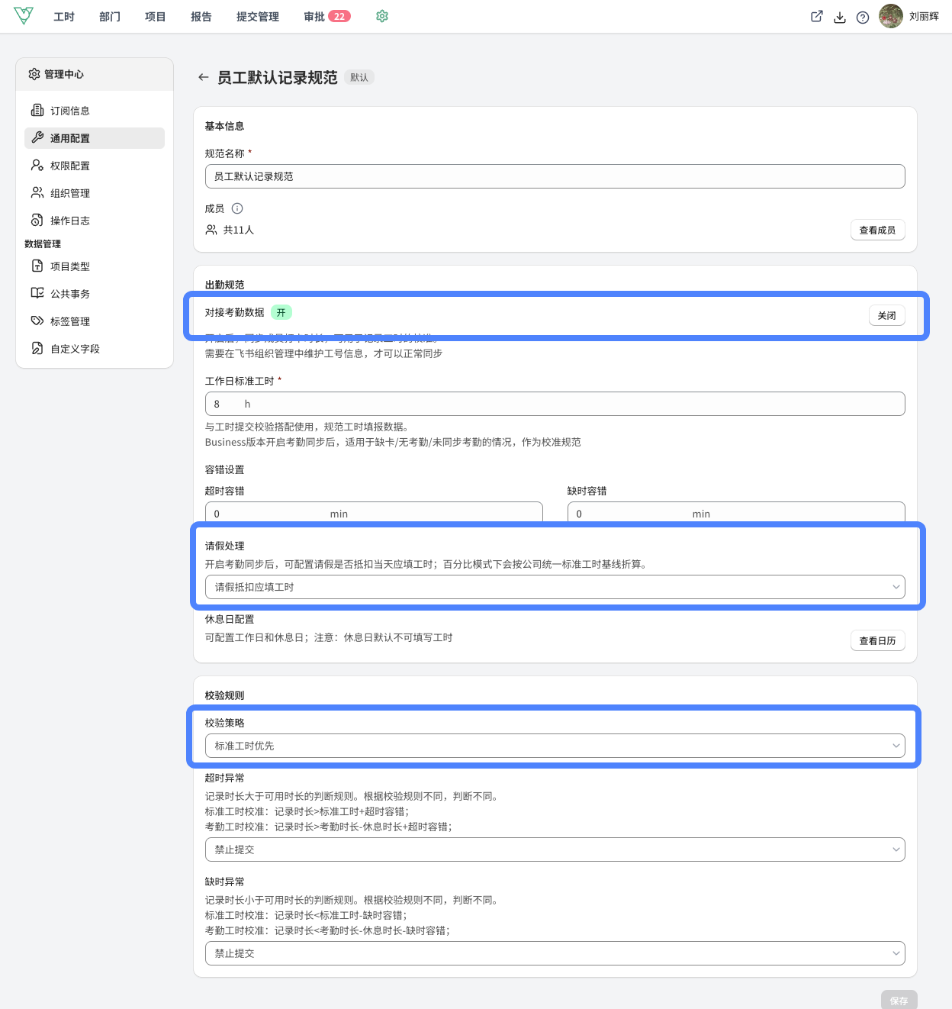Open the 请假抵扣应填工时 dropdown

[555, 587]
